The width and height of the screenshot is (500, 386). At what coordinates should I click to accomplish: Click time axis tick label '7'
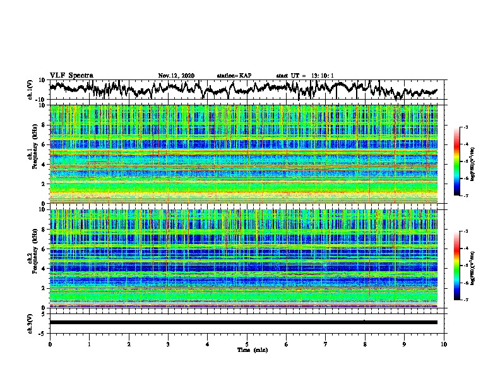(x=326, y=344)
